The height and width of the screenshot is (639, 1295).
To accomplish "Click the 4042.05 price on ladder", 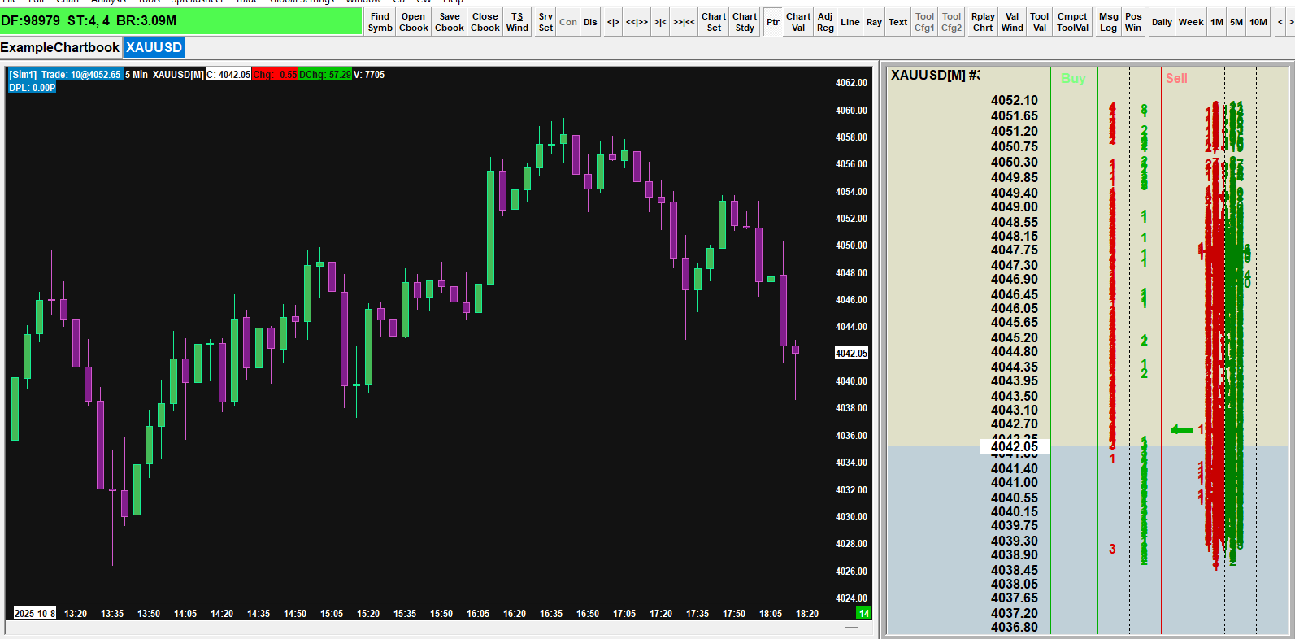I will [x=1015, y=446].
